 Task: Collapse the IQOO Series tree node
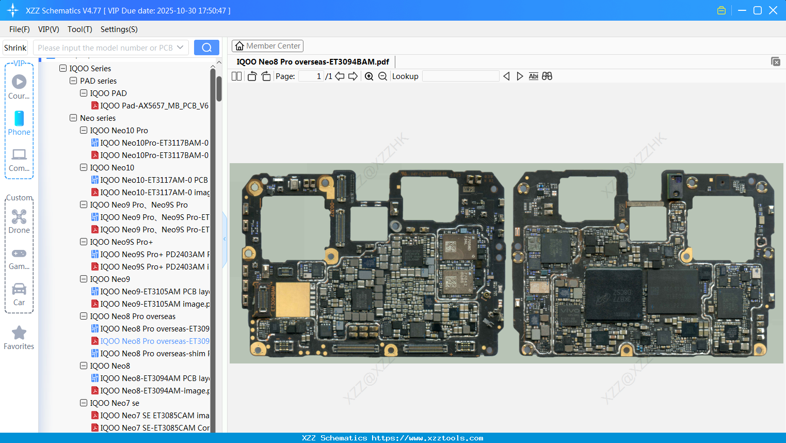(x=63, y=68)
